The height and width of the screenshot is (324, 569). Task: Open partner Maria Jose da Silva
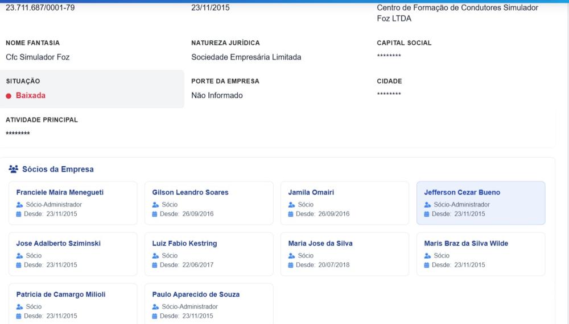point(320,243)
